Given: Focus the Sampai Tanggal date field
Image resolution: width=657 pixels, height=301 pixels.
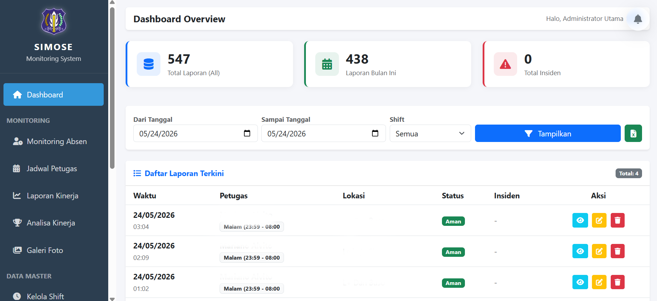Looking at the screenshot, I should (x=323, y=133).
